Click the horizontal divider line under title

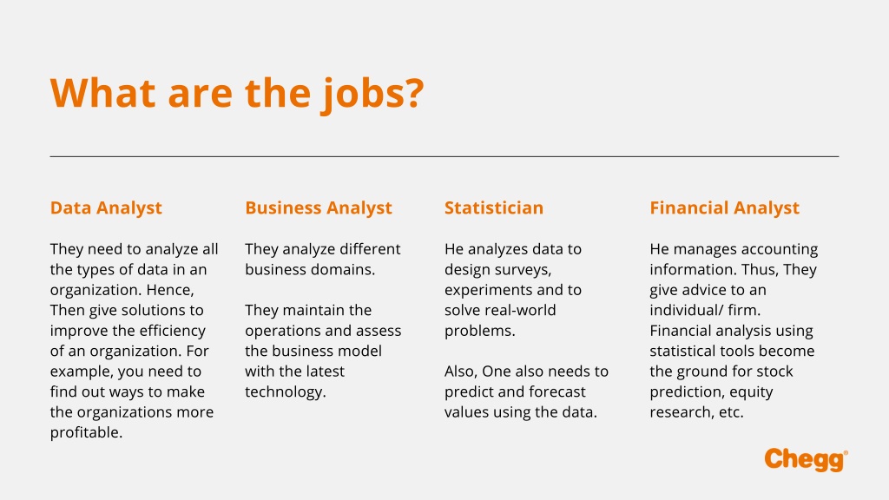click(x=444, y=156)
